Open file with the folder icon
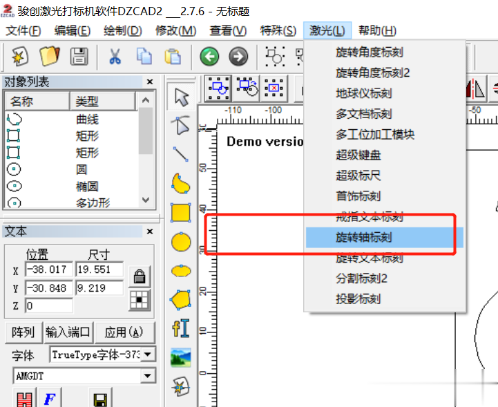Screen dimensions: 498x407 [x=50, y=56]
